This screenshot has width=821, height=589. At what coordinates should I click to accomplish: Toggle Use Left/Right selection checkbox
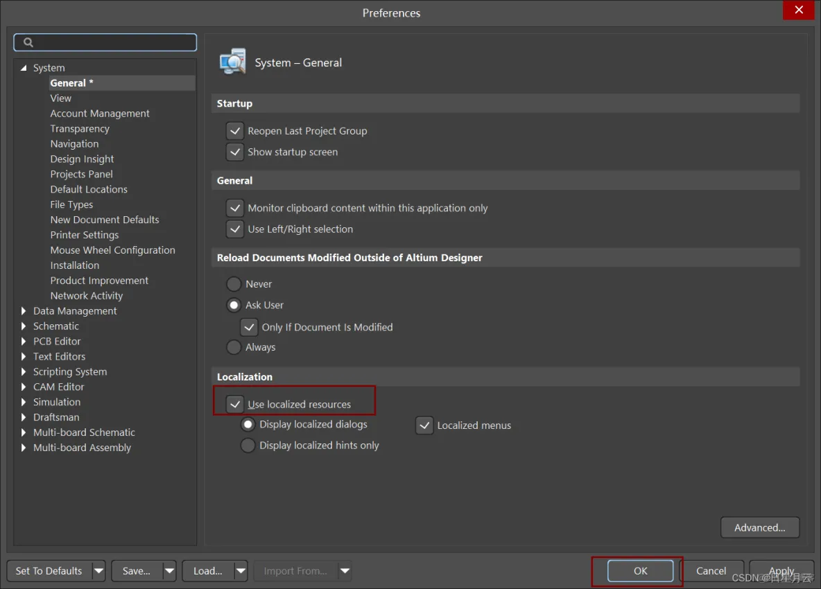point(235,229)
